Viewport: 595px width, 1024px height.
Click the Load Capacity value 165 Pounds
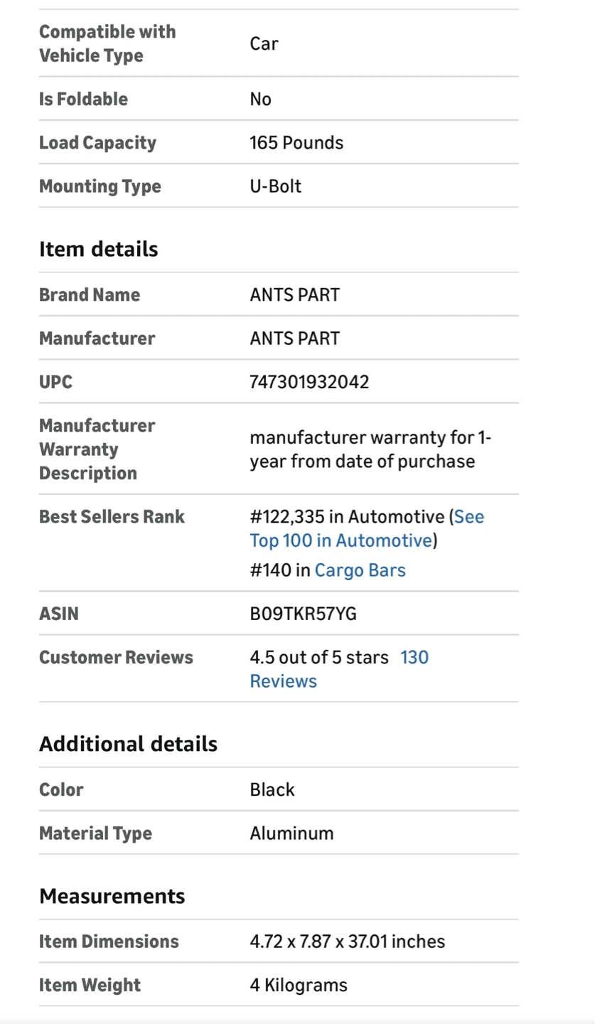[x=296, y=143]
